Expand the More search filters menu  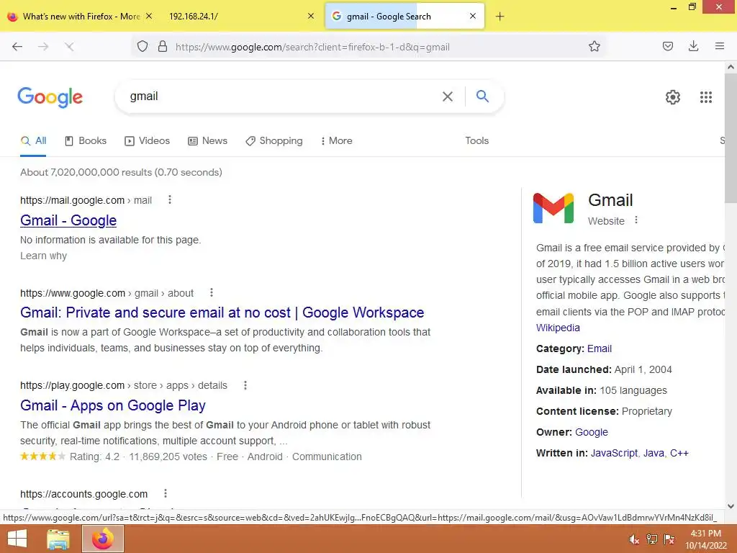[337, 140]
